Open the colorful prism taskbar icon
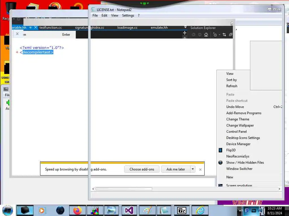Image resolution: width=289 pixels, height=216 pixels. click(95, 210)
